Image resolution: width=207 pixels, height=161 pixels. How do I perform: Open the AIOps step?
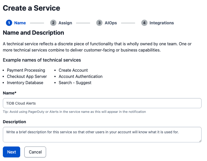coord(111,23)
